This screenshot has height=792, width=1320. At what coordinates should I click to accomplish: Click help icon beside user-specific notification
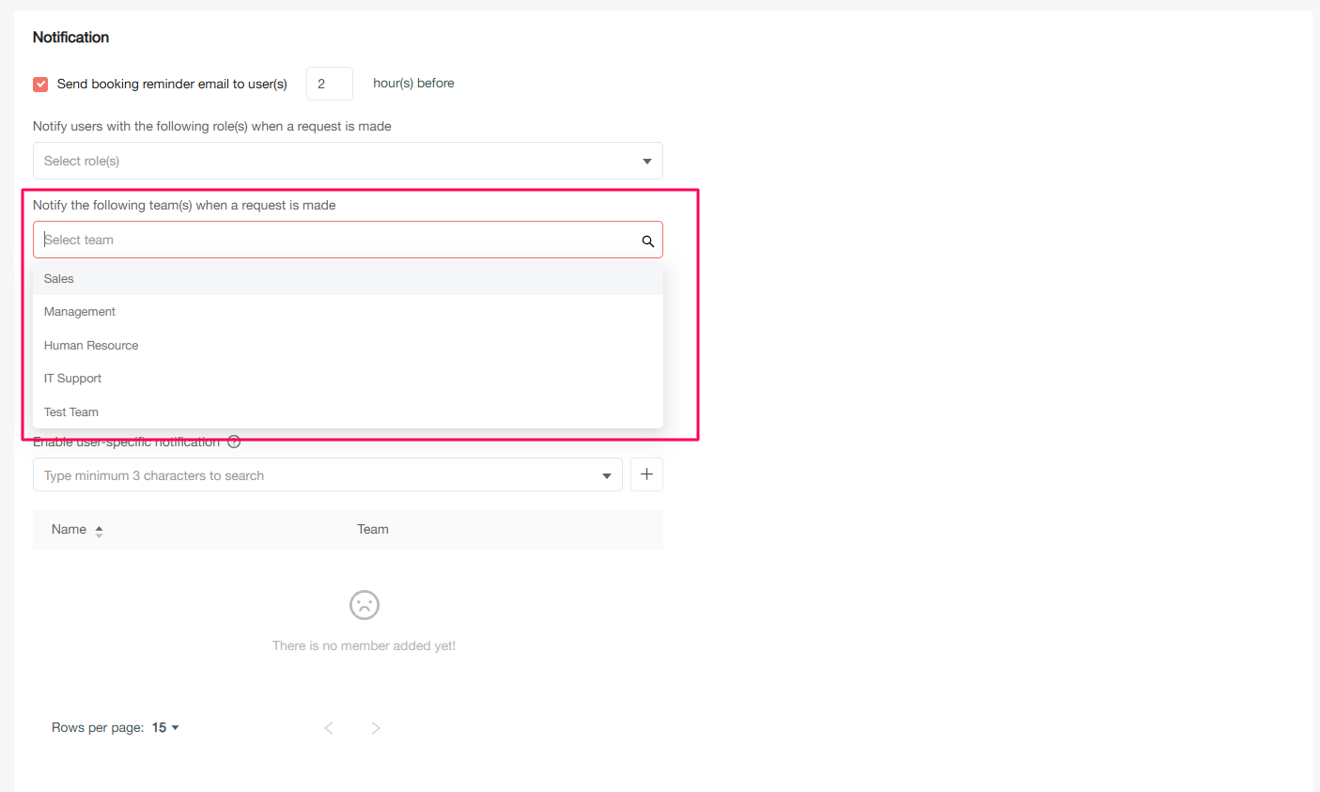(234, 442)
